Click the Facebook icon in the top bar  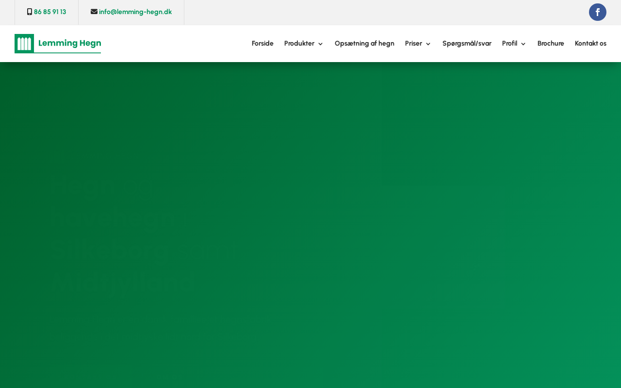tap(598, 12)
